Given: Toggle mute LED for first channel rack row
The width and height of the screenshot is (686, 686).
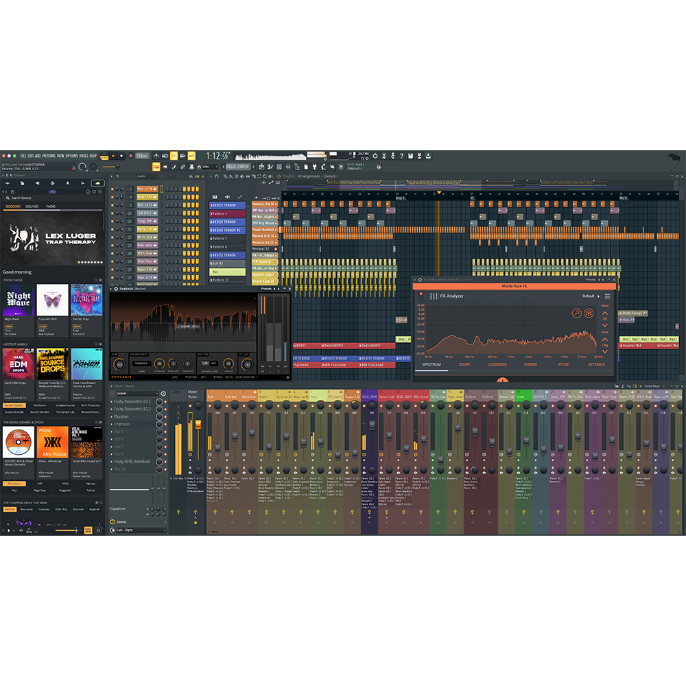Looking at the screenshot, I should (x=113, y=189).
